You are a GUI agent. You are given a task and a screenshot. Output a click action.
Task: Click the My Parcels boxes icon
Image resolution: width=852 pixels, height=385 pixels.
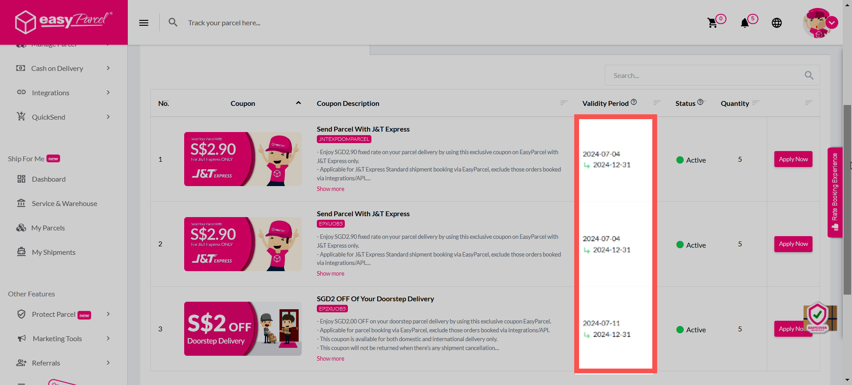[21, 228]
